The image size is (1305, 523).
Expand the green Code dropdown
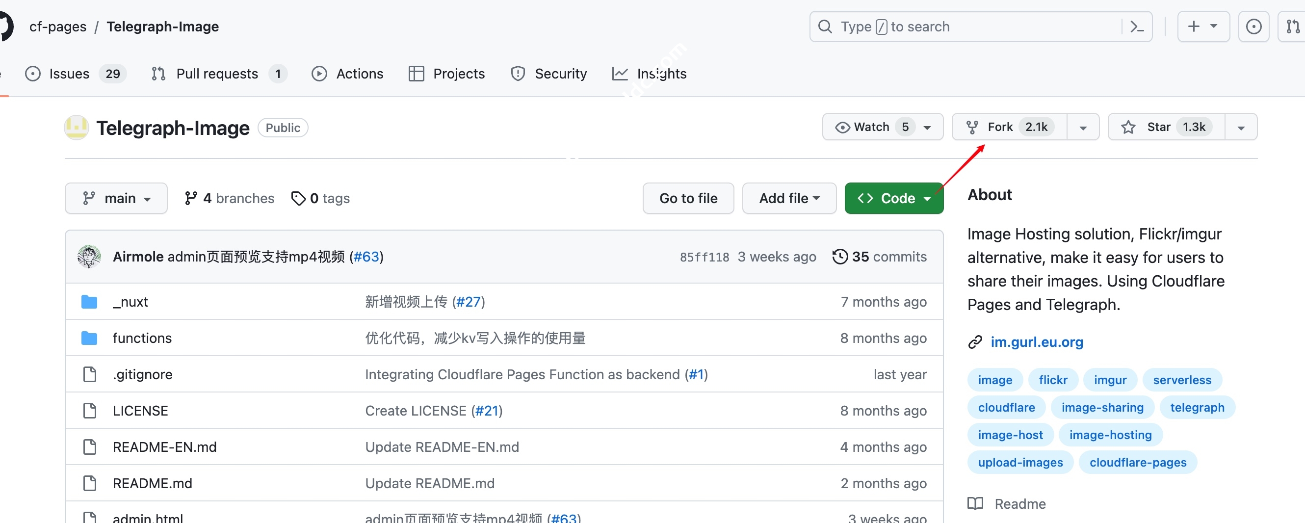coord(894,199)
